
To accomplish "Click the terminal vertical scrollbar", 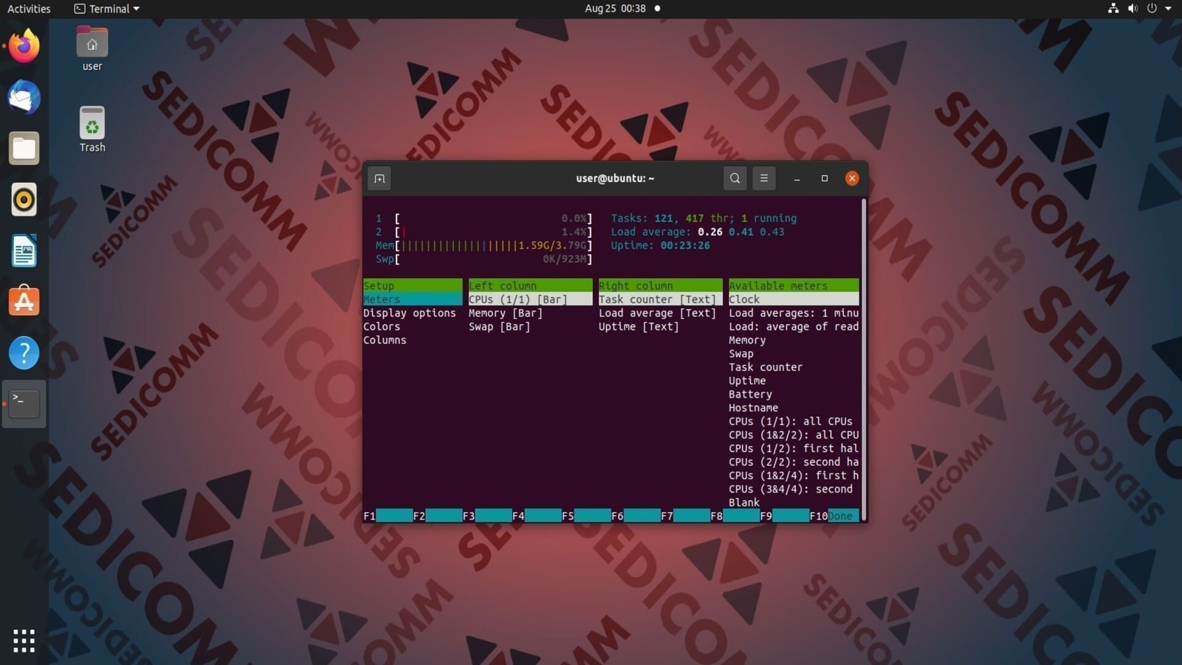I will pos(864,360).
